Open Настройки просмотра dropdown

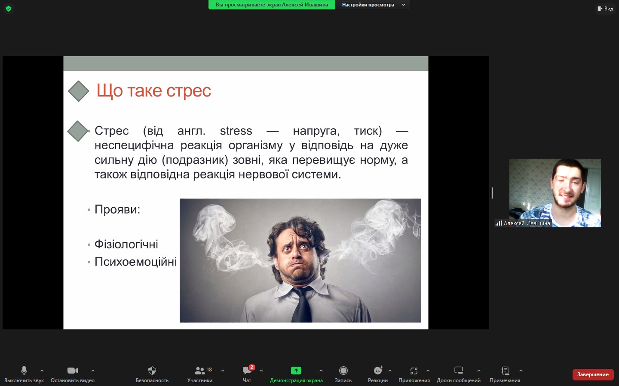click(372, 5)
